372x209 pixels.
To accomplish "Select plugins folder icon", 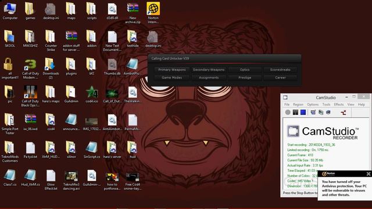I will click(x=71, y=67).
